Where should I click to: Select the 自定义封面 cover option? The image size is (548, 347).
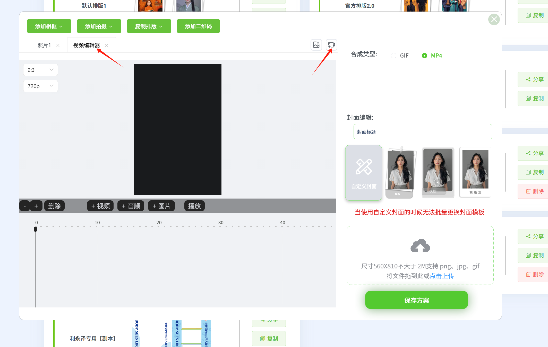[364, 173]
